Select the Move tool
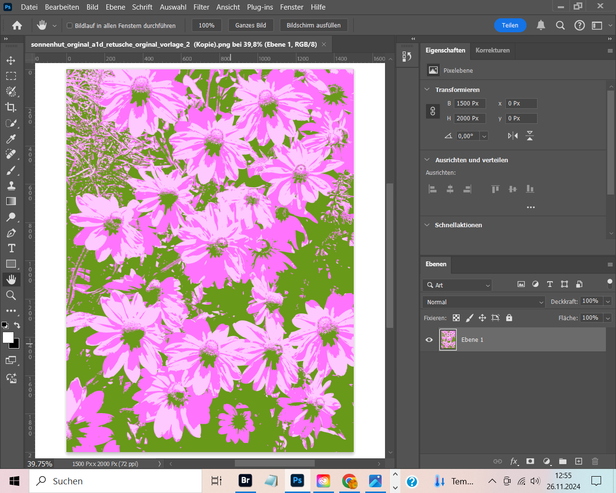Viewport: 616px width, 493px height. point(11,60)
